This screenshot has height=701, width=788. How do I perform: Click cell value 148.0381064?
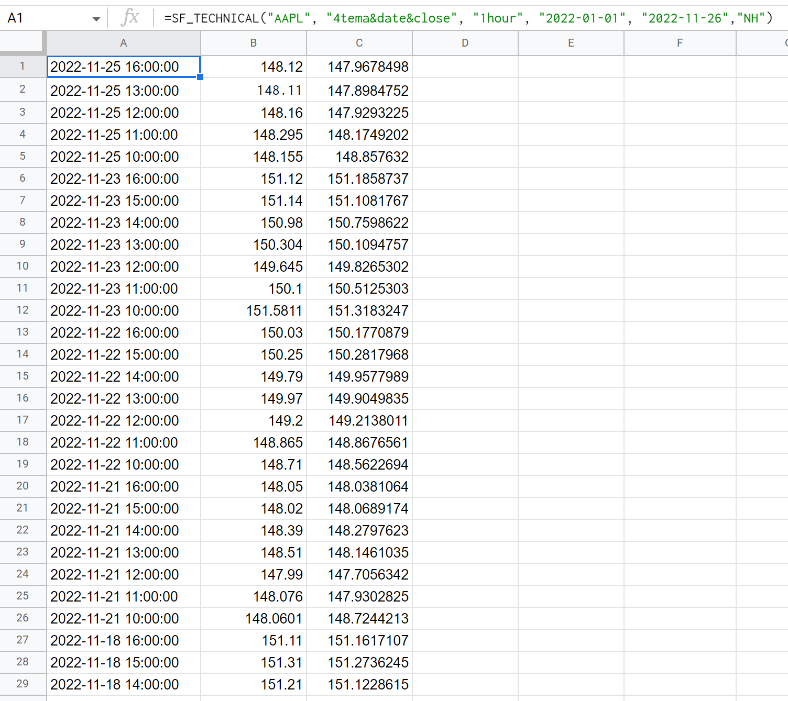pyautogui.click(x=359, y=486)
